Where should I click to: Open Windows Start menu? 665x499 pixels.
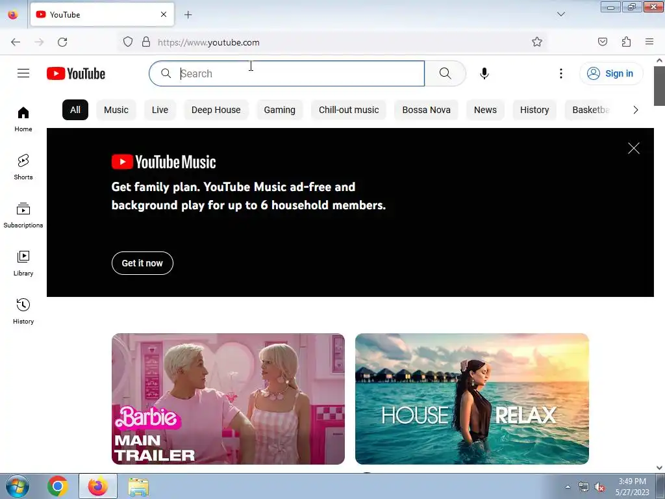(17, 486)
